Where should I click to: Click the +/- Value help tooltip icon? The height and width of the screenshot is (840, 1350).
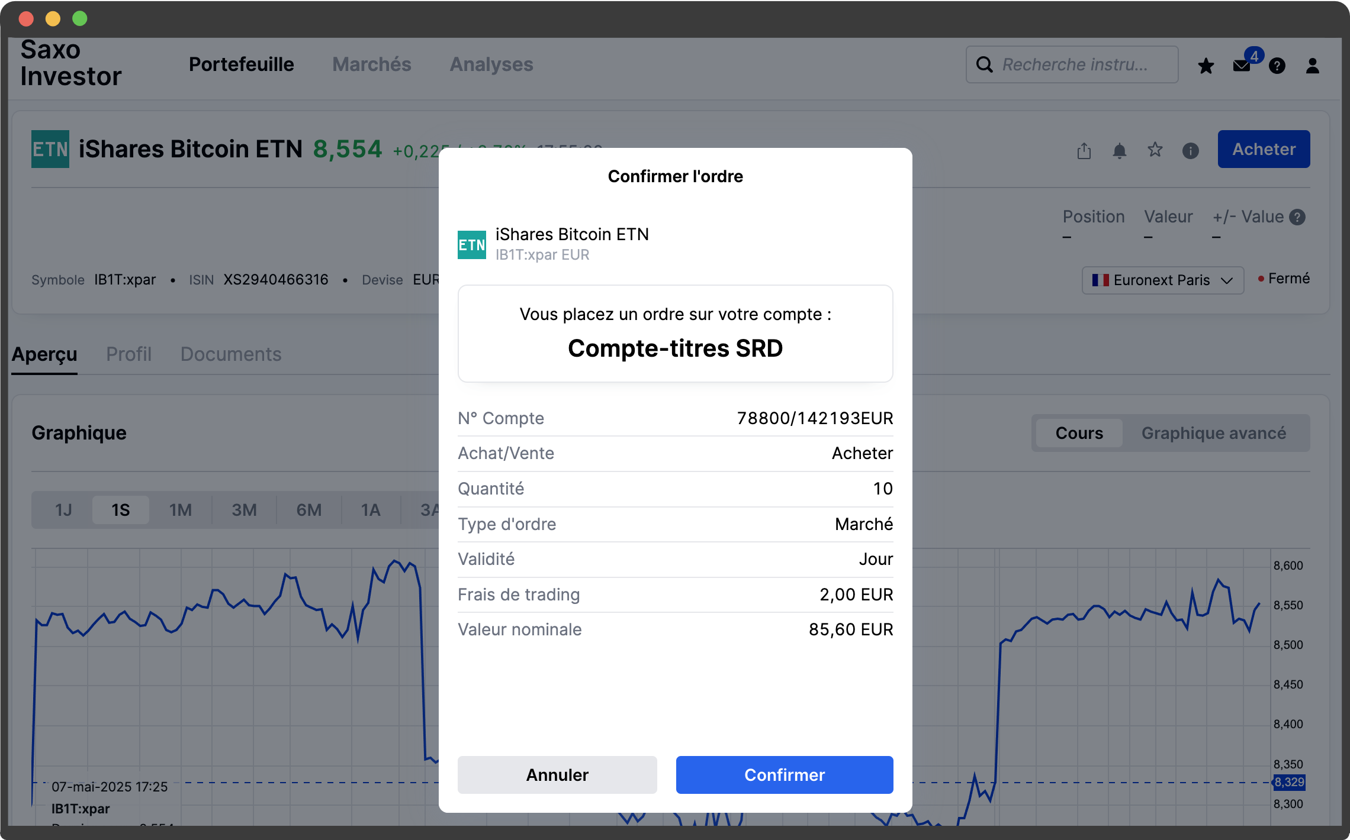pyautogui.click(x=1297, y=217)
